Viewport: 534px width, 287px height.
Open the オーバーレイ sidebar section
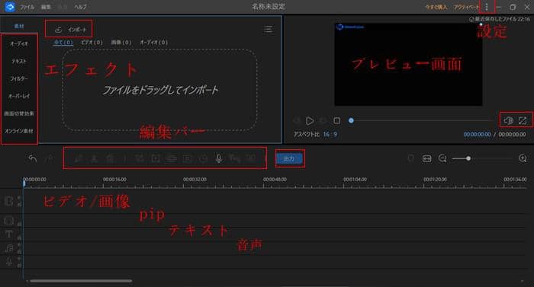coord(19,96)
